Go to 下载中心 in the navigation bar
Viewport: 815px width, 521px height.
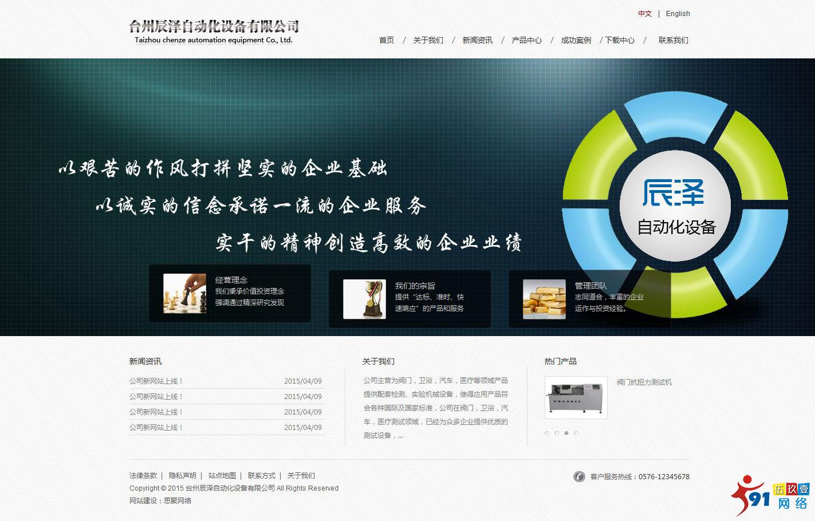pyautogui.click(x=620, y=40)
